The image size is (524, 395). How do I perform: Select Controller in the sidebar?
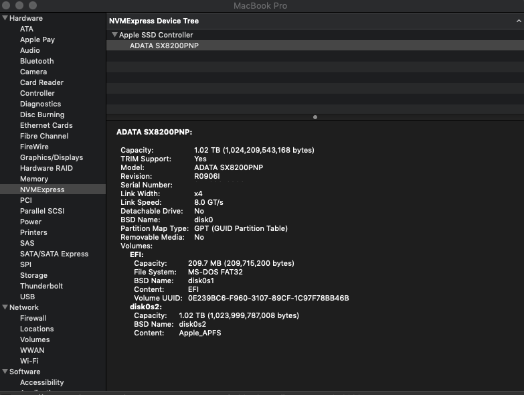click(37, 93)
